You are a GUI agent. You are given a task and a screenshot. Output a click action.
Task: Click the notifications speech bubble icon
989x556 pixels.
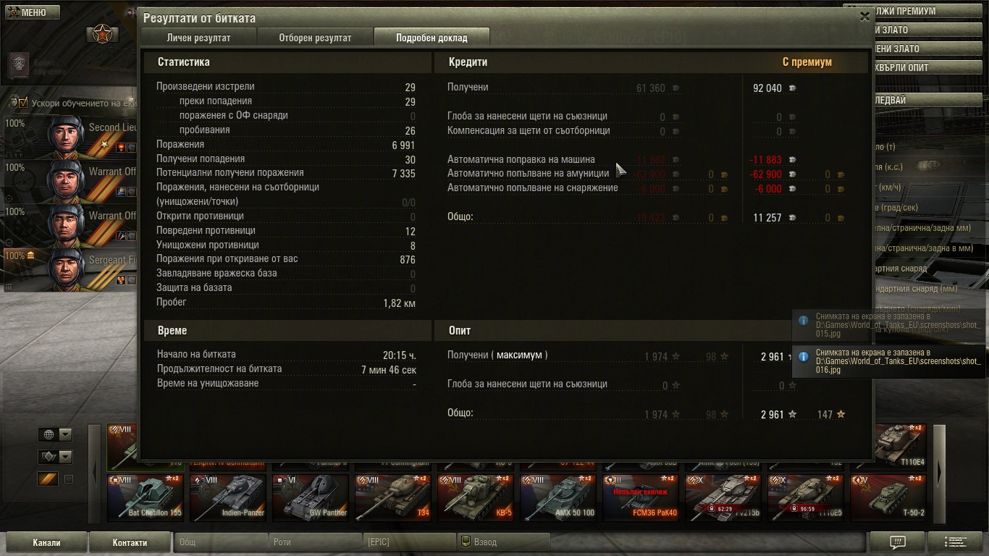click(x=897, y=542)
